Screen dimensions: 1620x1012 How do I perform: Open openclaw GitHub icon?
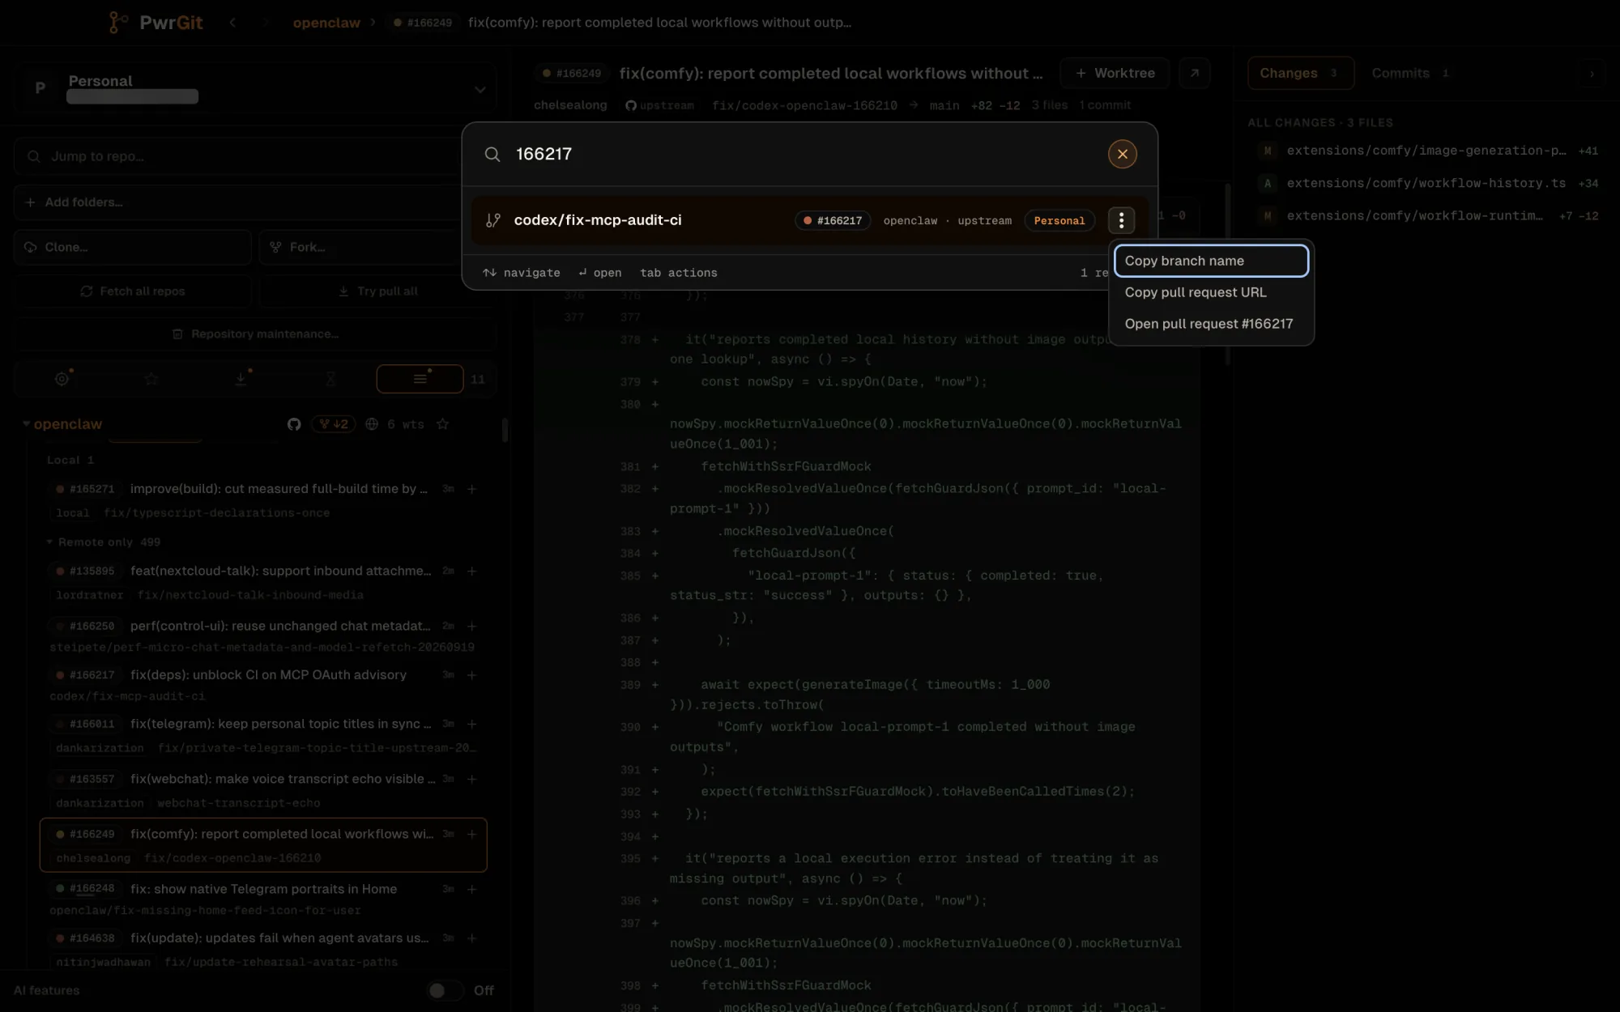tap(294, 424)
